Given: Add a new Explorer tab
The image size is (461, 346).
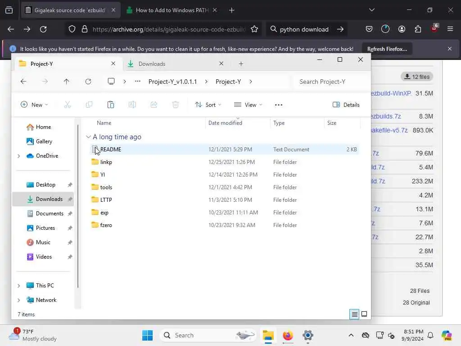Looking at the screenshot, I should point(241,64).
